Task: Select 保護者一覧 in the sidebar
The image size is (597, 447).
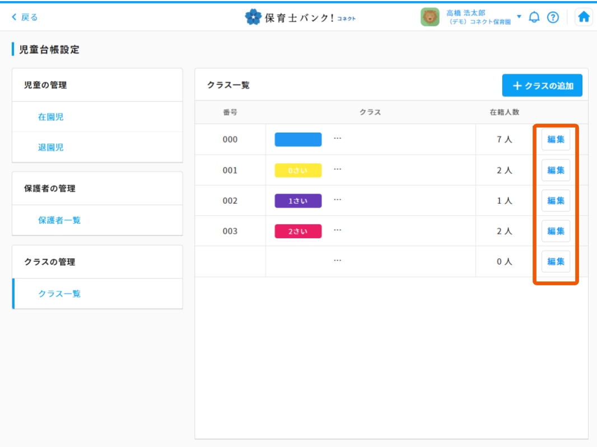Action: coord(59,220)
